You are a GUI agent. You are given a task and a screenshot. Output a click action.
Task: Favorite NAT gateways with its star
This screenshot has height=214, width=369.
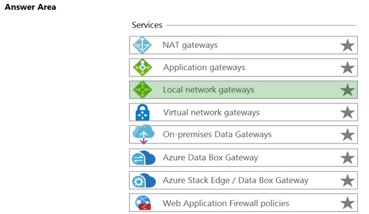click(347, 46)
